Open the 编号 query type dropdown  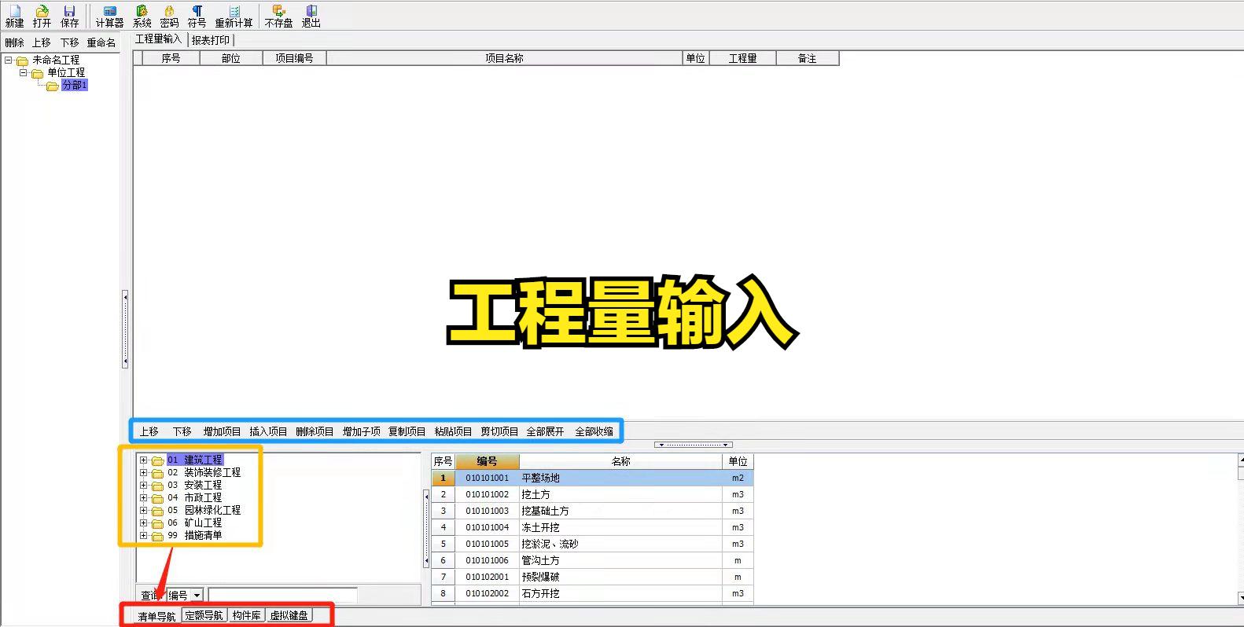point(197,596)
